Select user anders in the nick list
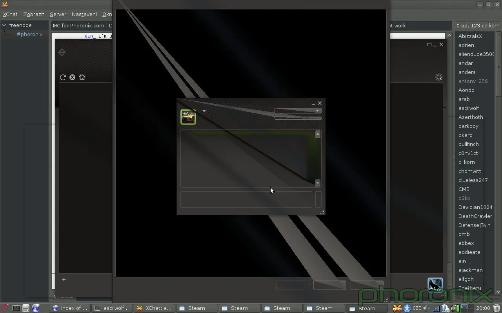502x313 pixels. pyautogui.click(x=467, y=72)
